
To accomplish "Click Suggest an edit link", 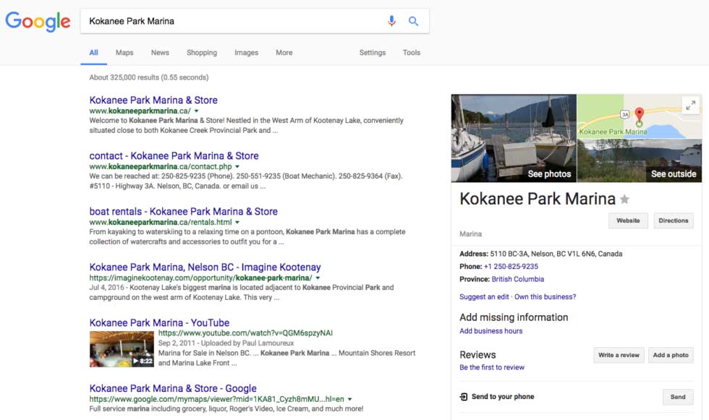I will point(484,296).
